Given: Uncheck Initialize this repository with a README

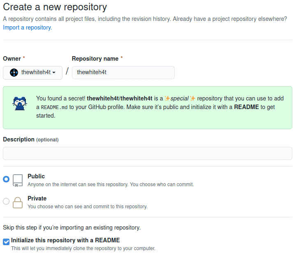Looking at the screenshot, I should [6, 241].
